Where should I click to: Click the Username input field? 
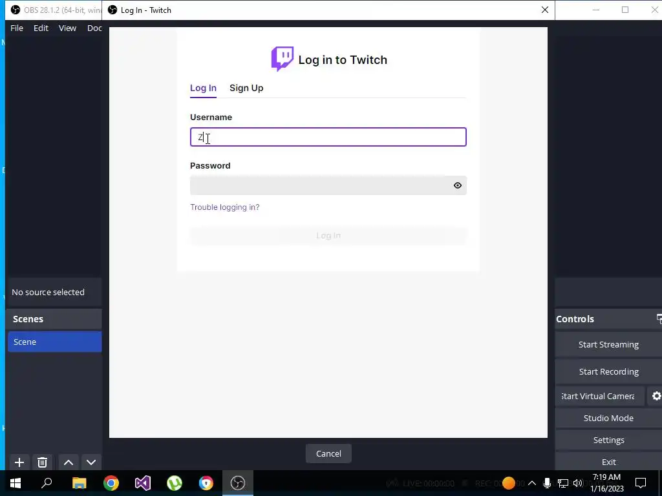click(328, 137)
